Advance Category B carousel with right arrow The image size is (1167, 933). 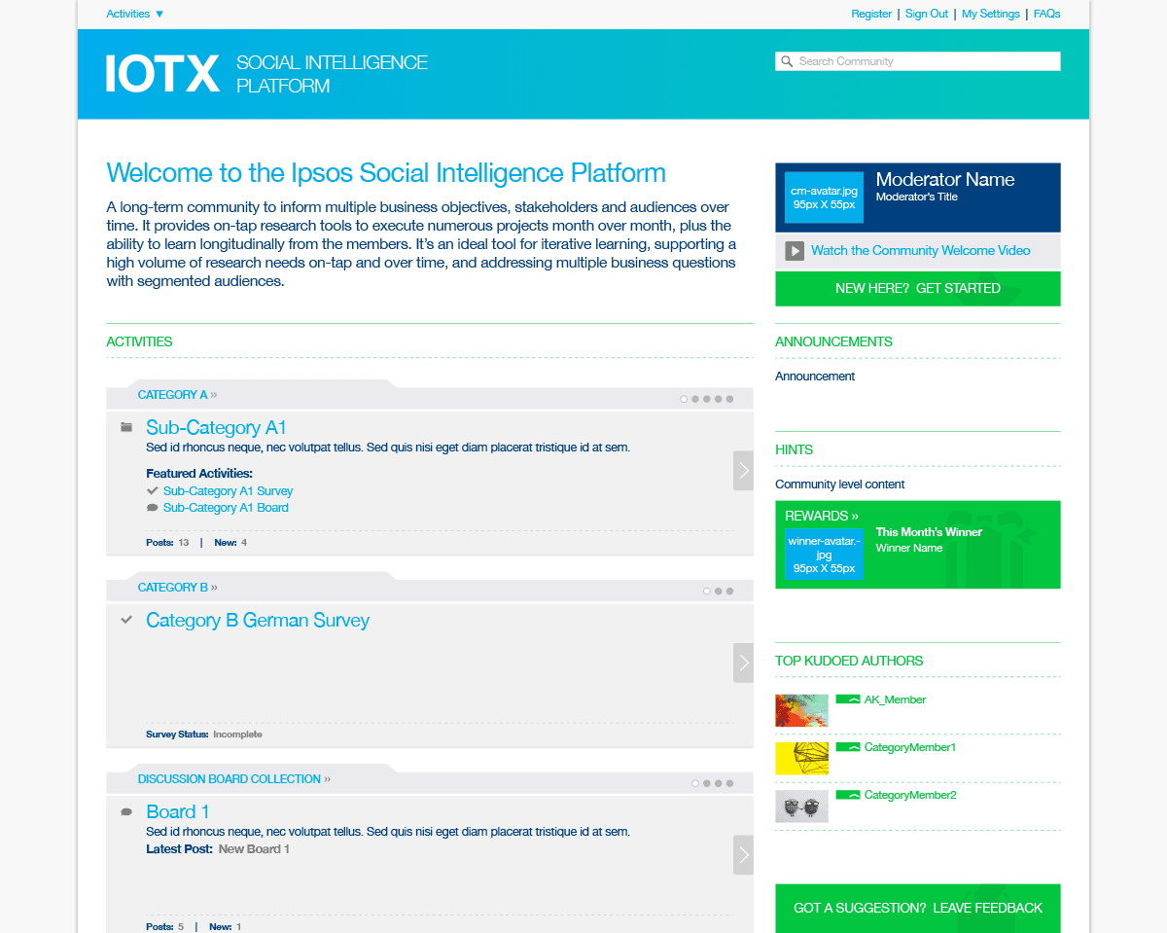(743, 663)
